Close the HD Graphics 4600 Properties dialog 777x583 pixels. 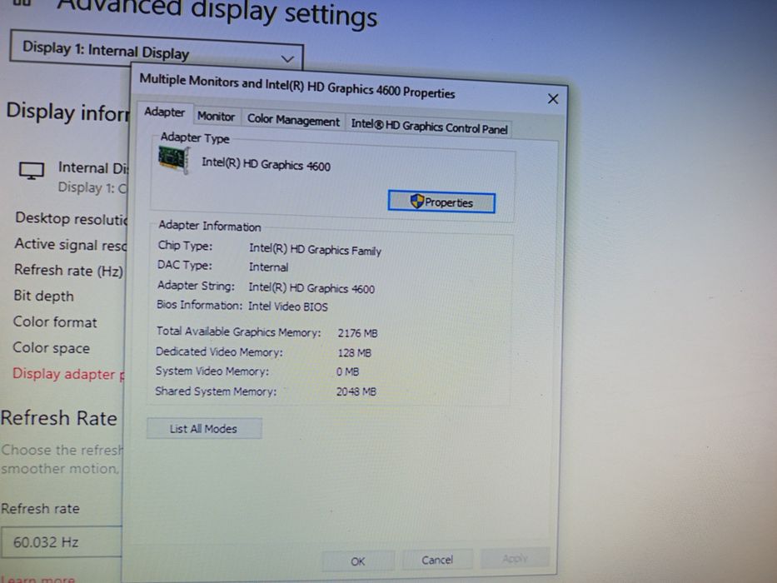pos(553,98)
